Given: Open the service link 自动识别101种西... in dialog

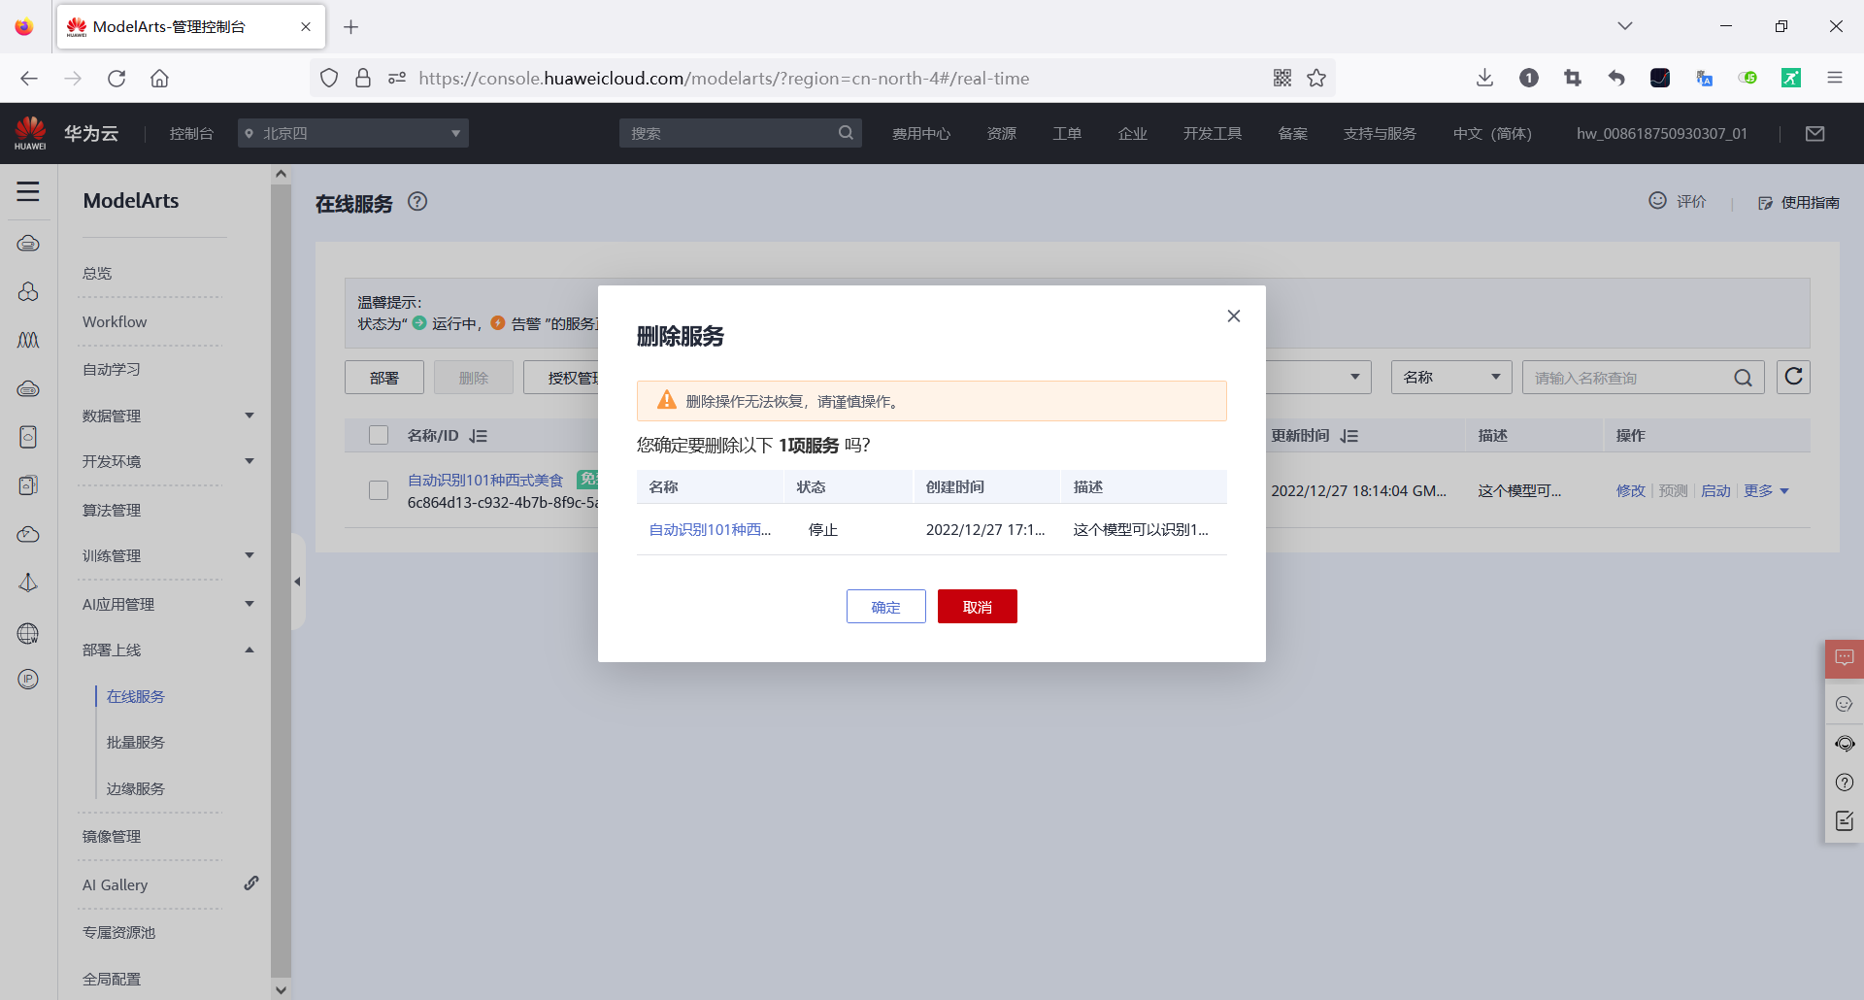Looking at the screenshot, I should 710,530.
